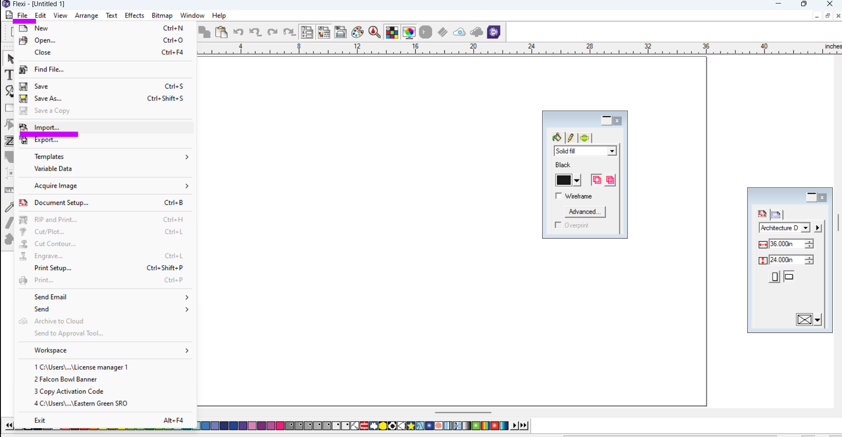Click Find File... menu entry
The width and height of the screenshot is (842, 437).
[x=104, y=69]
